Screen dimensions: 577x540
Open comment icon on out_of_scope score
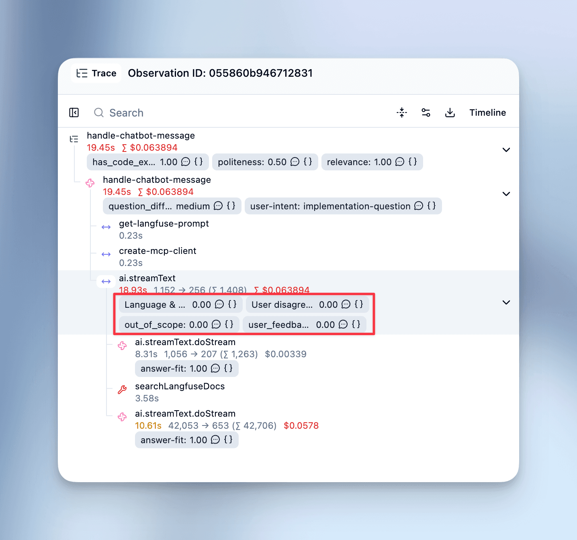(x=216, y=325)
